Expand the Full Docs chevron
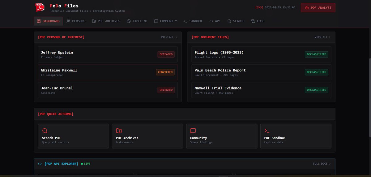This screenshot has height=177, width=371. tap(330, 164)
